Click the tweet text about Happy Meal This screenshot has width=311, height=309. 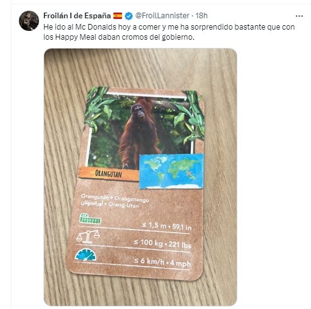pos(169,32)
